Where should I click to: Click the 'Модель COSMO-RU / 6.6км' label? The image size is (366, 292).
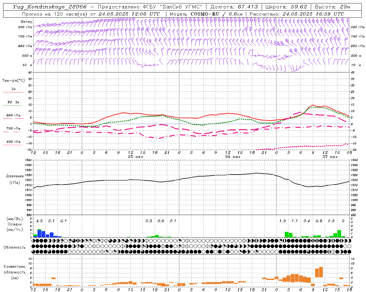pyautogui.click(x=206, y=14)
